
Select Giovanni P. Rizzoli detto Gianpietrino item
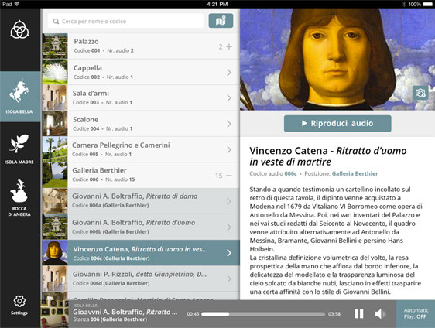click(x=141, y=278)
